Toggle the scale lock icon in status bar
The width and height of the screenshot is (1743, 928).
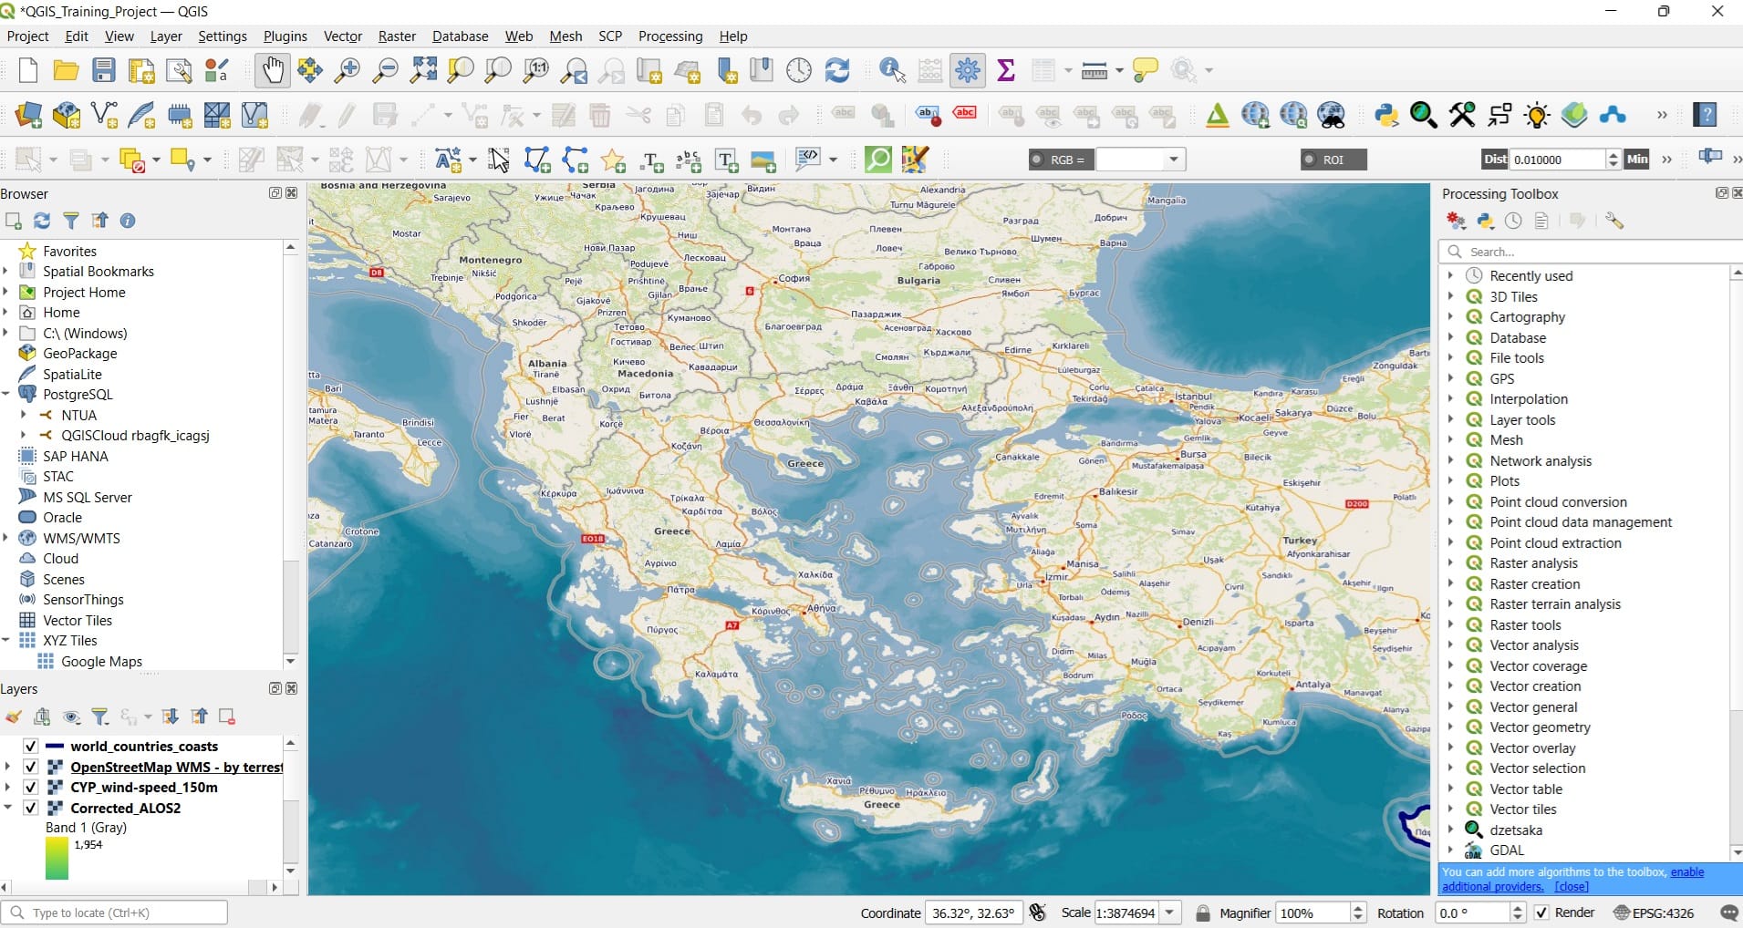(1203, 913)
